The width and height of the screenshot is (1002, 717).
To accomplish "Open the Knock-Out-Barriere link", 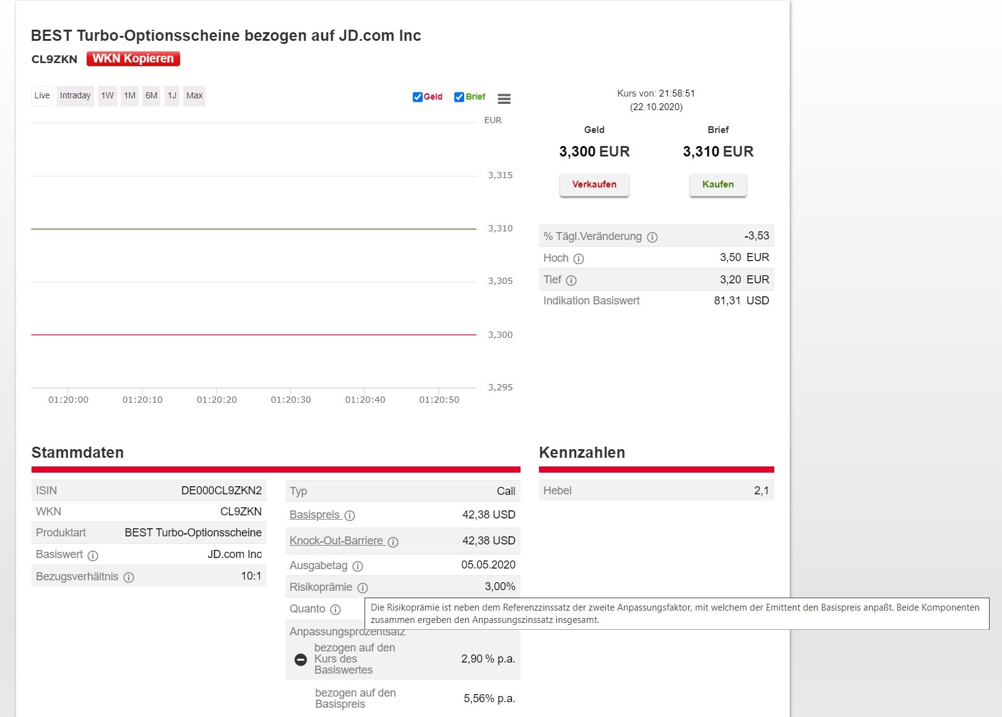I will pyautogui.click(x=336, y=541).
